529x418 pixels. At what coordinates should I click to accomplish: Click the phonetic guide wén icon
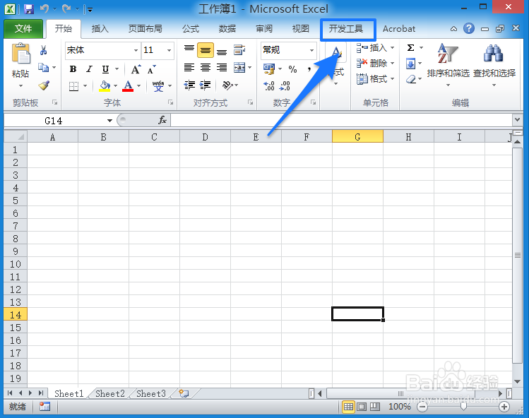(x=158, y=86)
